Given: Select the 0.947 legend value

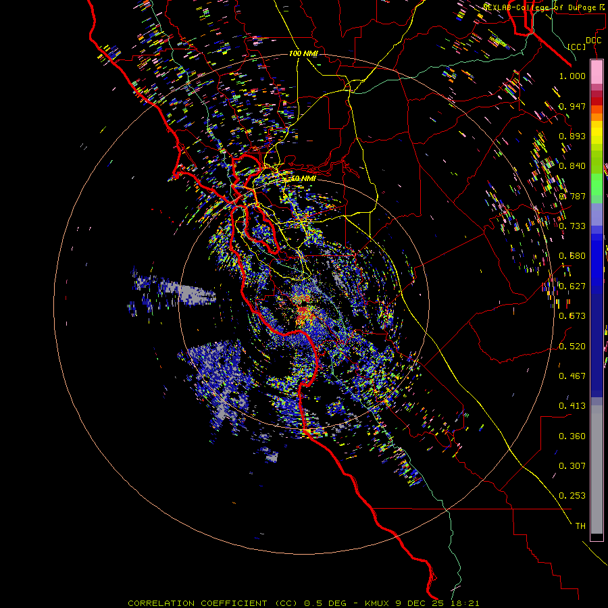Looking at the screenshot, I should [x=572, y=106].
